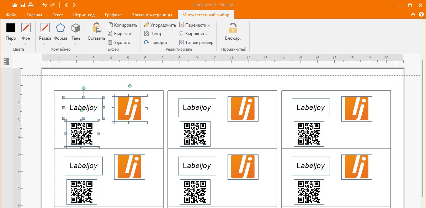Click the Open folder icon in title bar
426x208 pixels.
click(x=15, y=5)
